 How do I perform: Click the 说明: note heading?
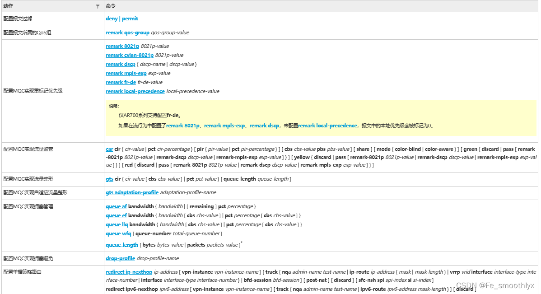click(114, 106)
